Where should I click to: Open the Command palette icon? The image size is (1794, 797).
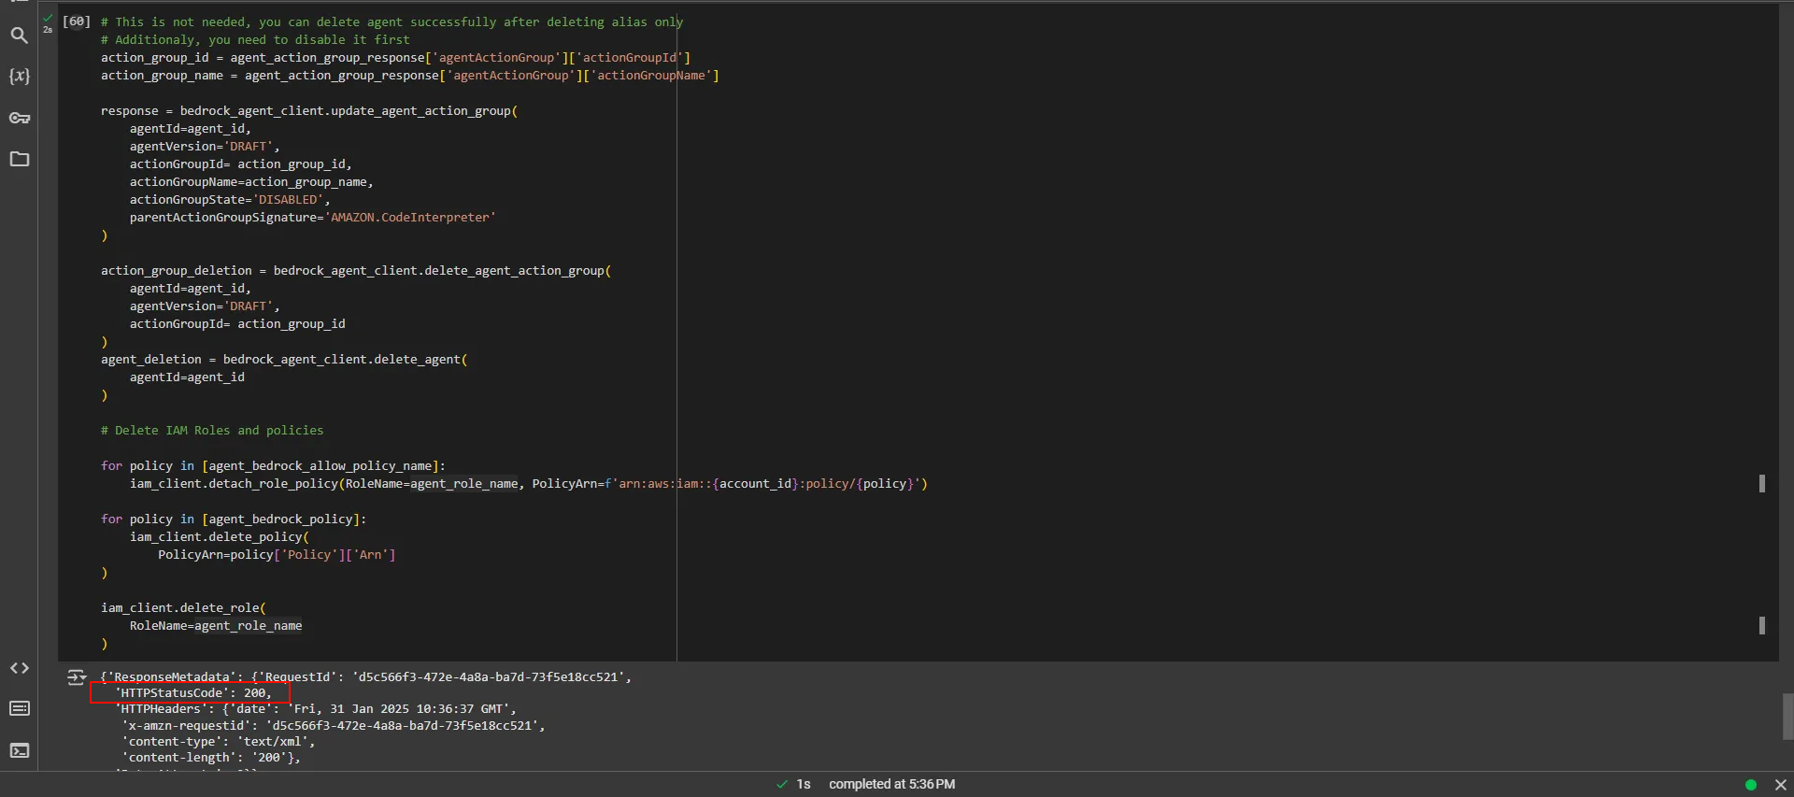pyautogui.click(x=19, y=708)
